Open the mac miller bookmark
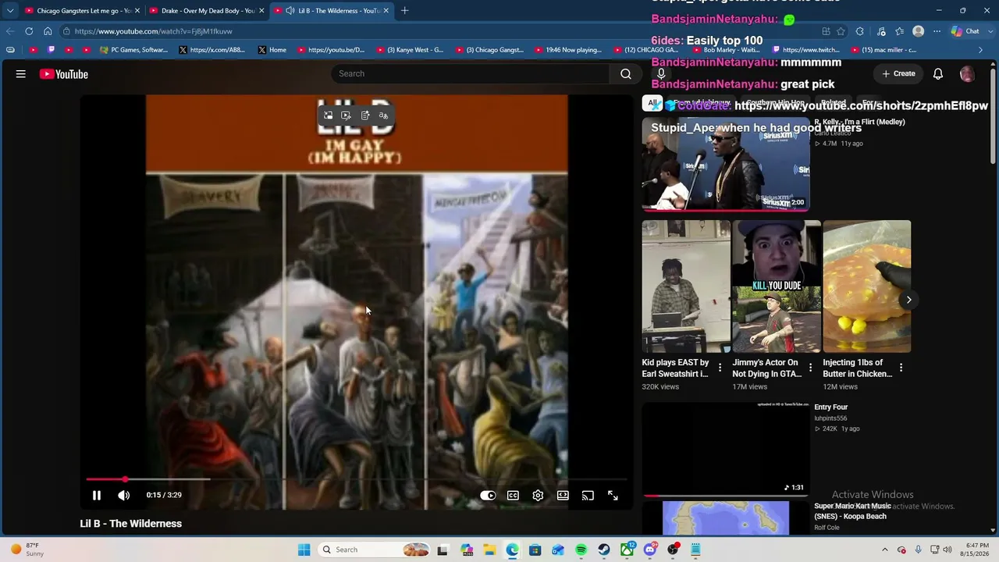Image resolution: width=999 pixels, height=562 pixels. [x=883, y=50]
